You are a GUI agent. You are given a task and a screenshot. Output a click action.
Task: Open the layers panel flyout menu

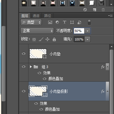[110, 15]
